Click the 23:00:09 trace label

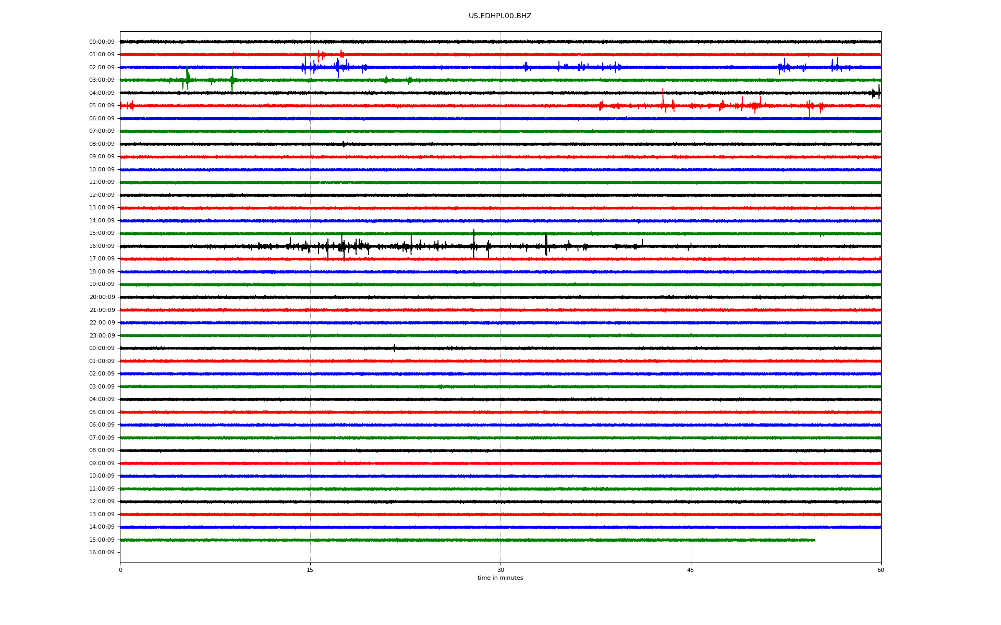click(x=102, y=336)
